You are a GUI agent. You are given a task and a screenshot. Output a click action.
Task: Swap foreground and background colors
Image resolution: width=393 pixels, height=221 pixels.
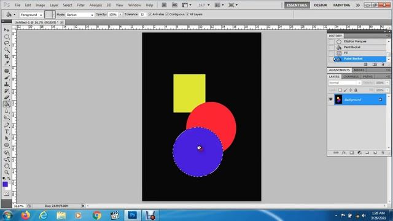(9, 179)
